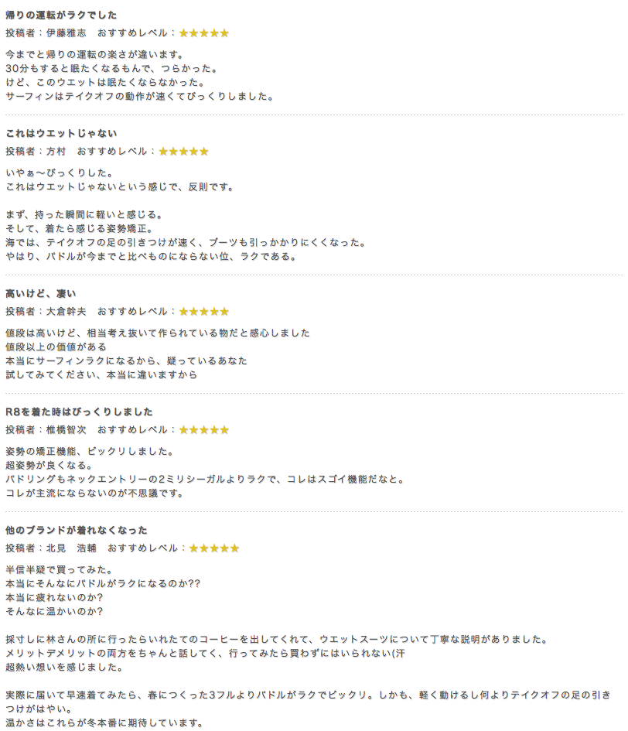The height and width of the screenshot is (731, 628).
Task: Click the line 半信半疑で買ってみた
Action: coord(60,569)
